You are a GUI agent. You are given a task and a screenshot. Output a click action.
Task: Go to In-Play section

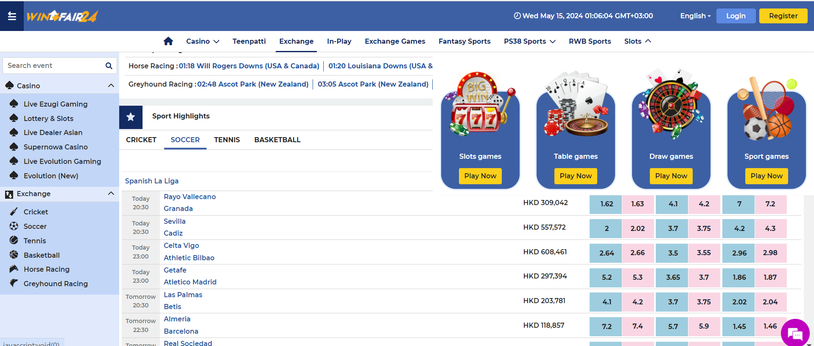[x=339, y=41]
